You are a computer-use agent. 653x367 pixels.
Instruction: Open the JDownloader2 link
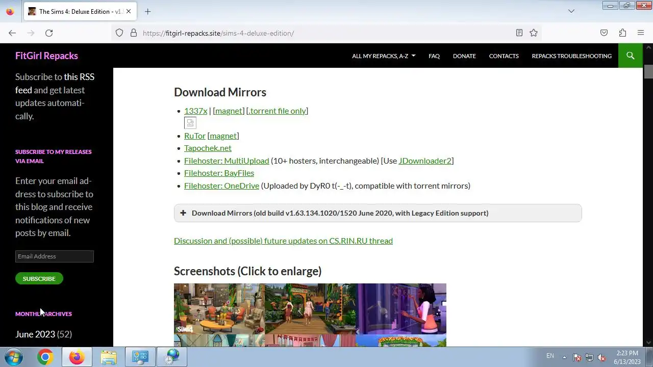point(424,161)
